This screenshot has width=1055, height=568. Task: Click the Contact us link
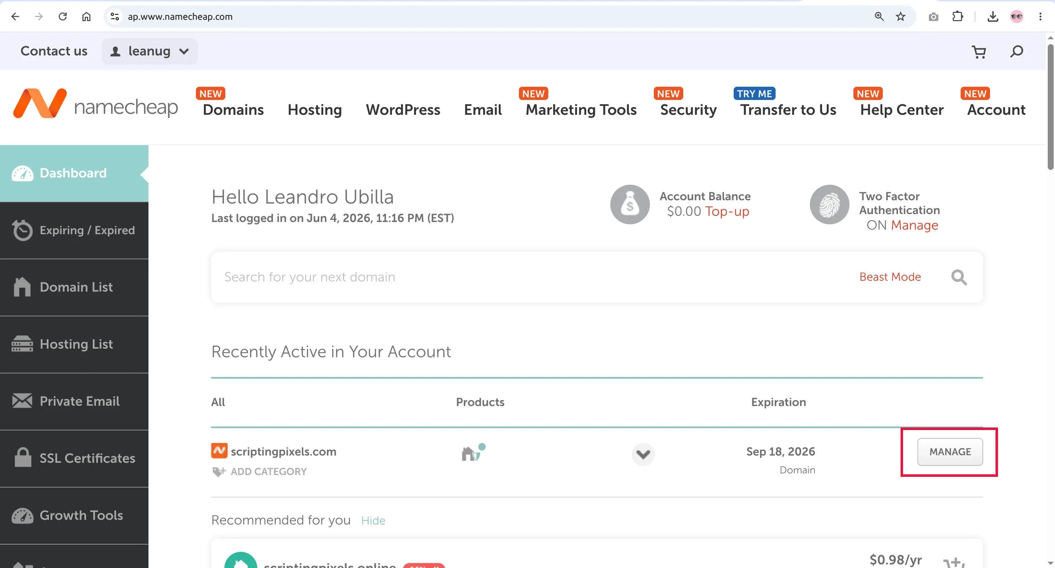coord(54,51)
